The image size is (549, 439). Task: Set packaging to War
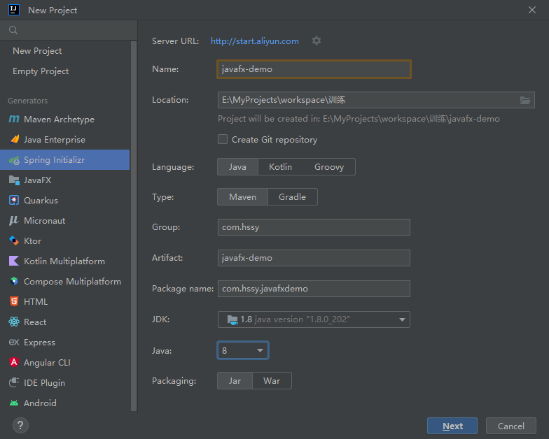click(272, 380)
